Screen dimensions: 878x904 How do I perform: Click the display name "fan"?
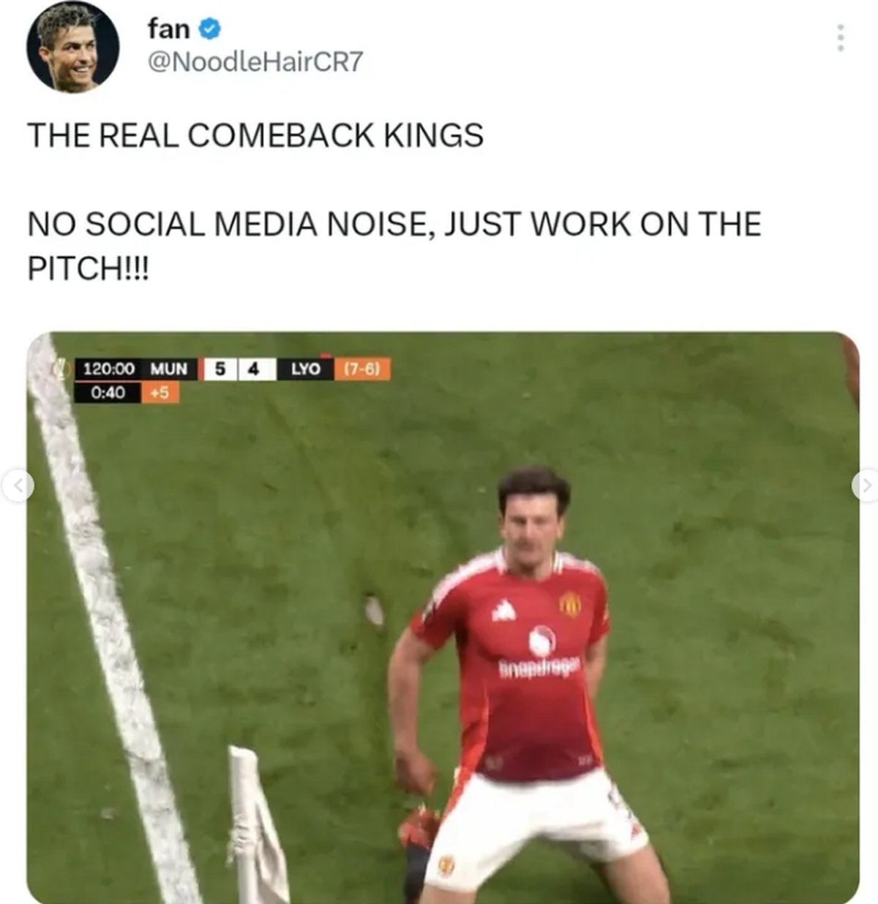point(169,29)
